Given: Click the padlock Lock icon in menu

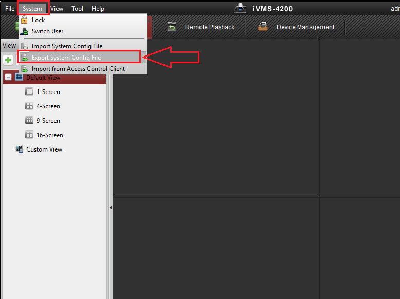Looking at the screenshot, I should (x=24, y=20).
